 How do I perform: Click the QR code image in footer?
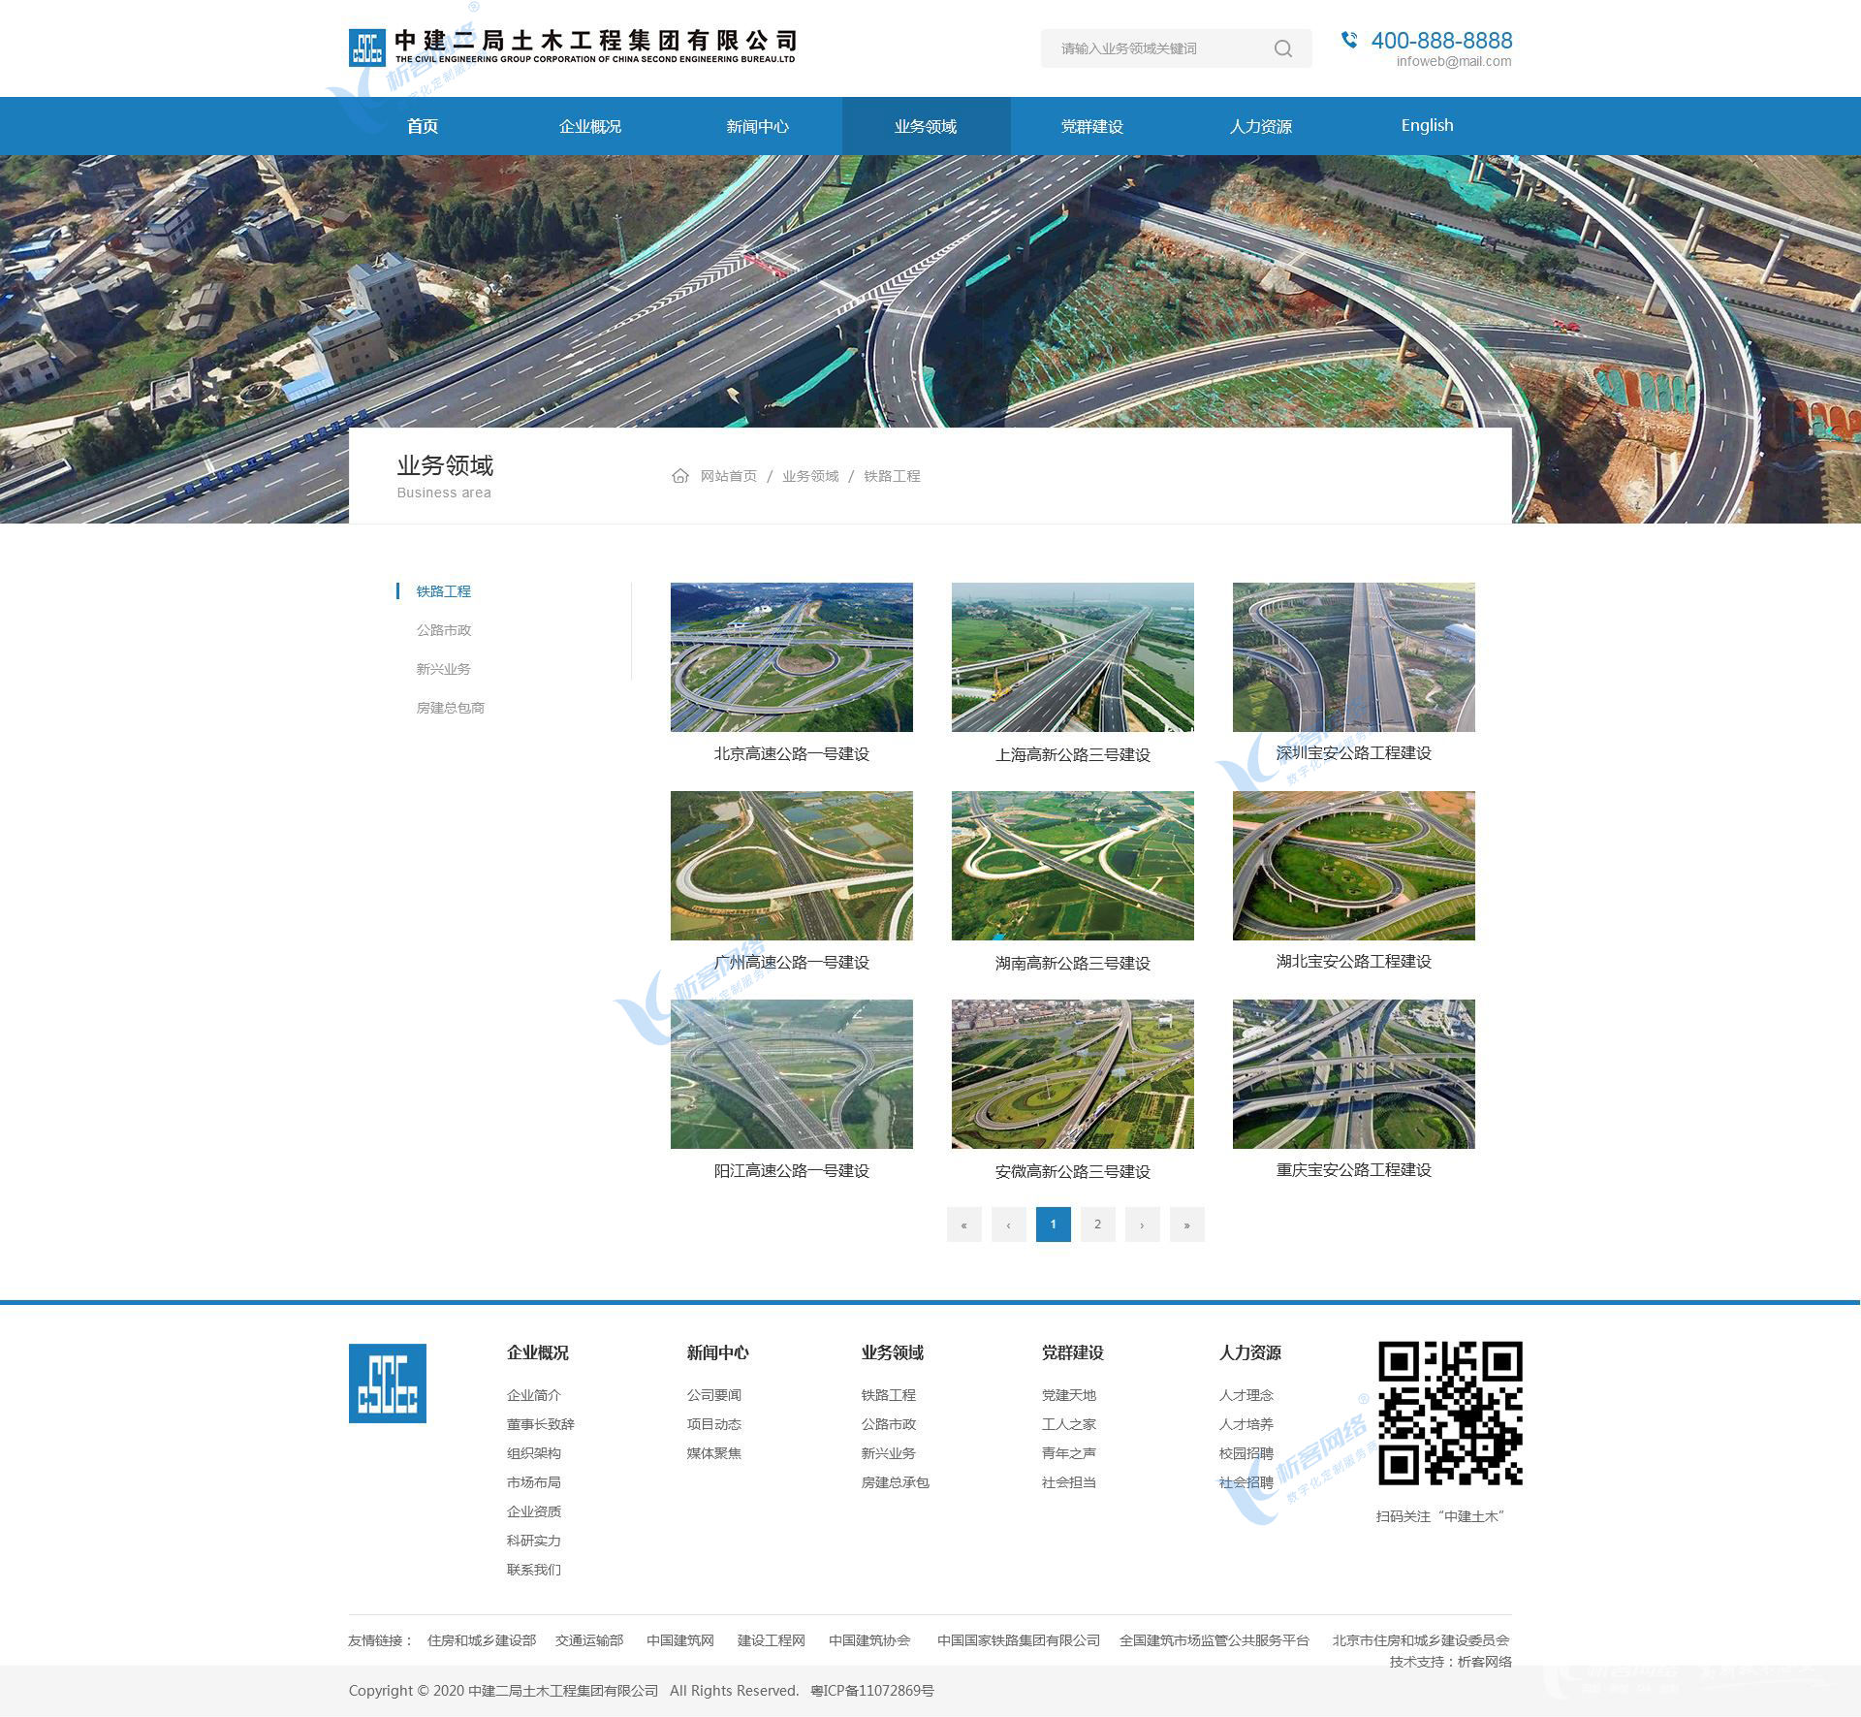click(1450, 1414)
